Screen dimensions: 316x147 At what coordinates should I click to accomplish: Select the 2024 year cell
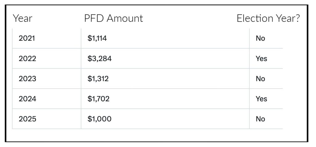[x=47, y=99]
